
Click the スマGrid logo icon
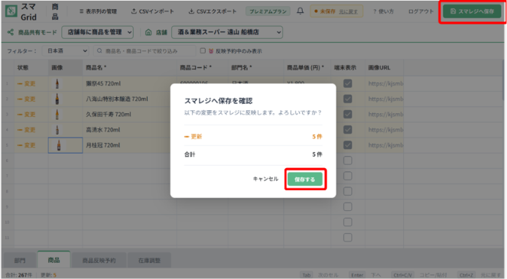click(11, 11)
